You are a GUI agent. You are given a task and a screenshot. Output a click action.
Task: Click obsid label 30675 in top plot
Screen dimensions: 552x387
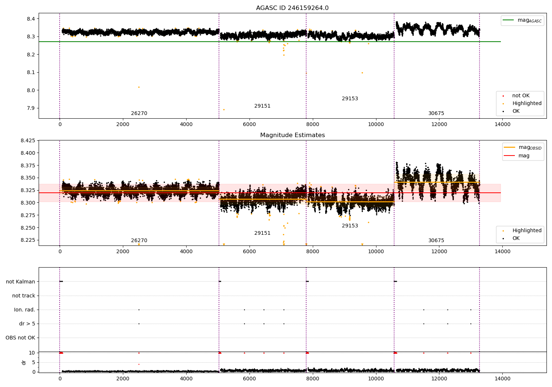[x=436, y=114]
